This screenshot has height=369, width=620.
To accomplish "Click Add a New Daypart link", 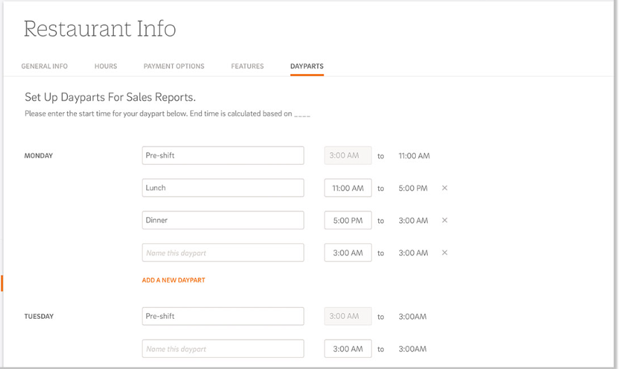I will [x=173, y=280].
